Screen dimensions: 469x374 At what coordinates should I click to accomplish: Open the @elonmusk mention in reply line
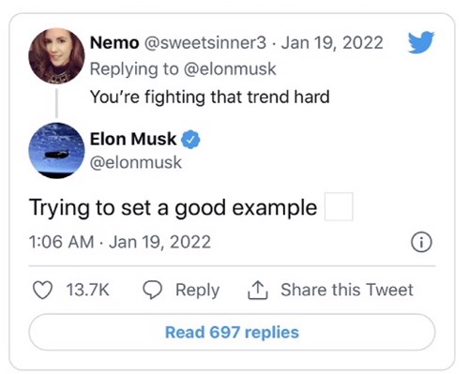(230, 69)
